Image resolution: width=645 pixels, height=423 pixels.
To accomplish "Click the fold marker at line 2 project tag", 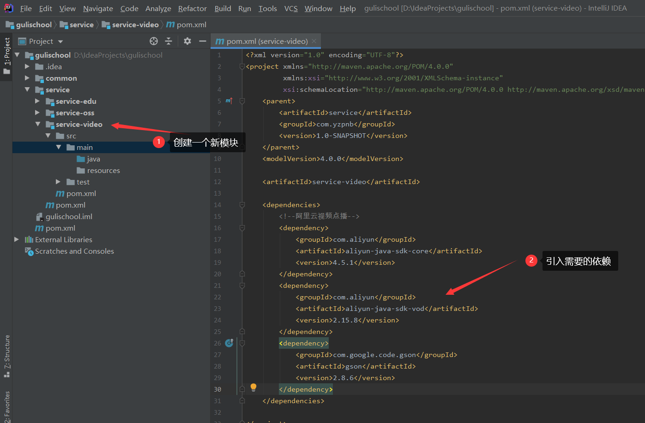I will tap(242, 66).
